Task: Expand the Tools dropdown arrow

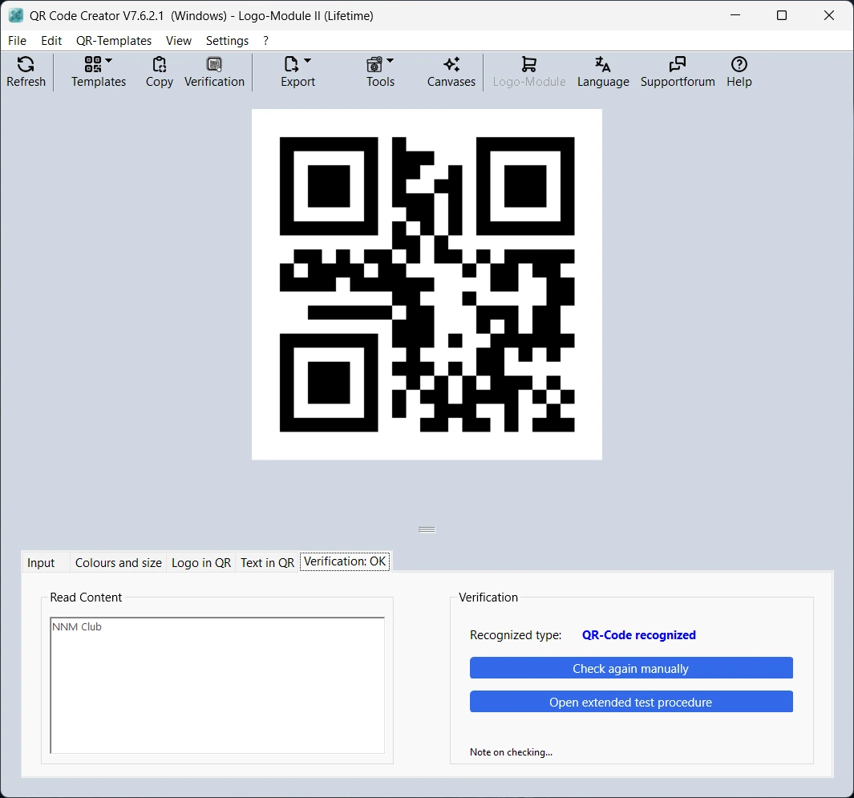Action: tap(390, 60)
